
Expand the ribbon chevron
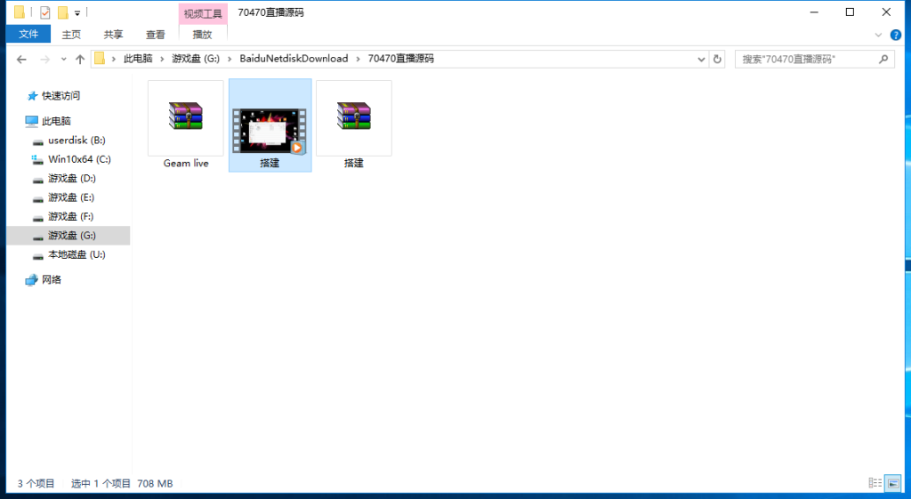coord(878,35)
